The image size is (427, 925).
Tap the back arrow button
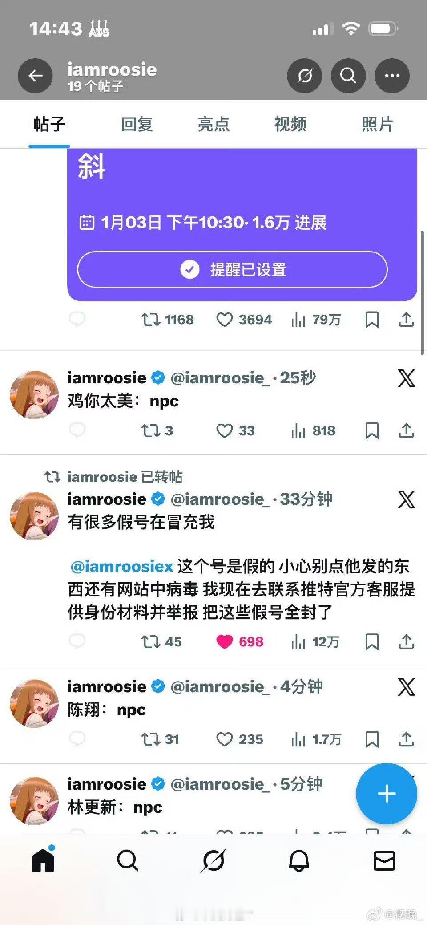click(35, 76)
